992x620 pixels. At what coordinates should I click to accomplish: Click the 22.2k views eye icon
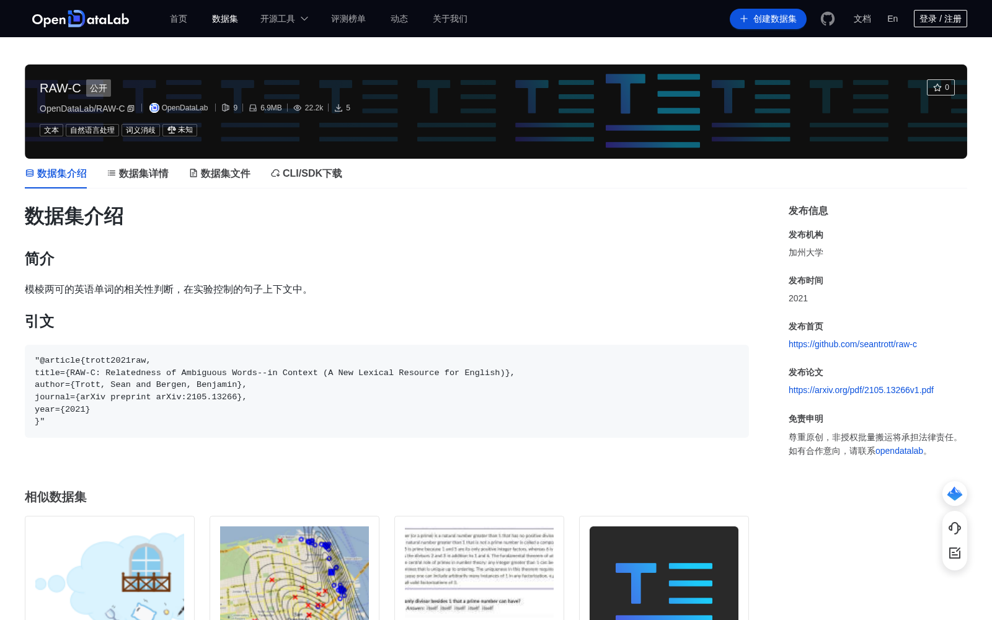coord(298,108)
